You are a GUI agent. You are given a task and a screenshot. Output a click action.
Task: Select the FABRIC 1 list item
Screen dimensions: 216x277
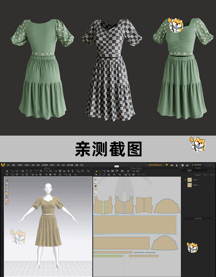(x=196, y=180)
